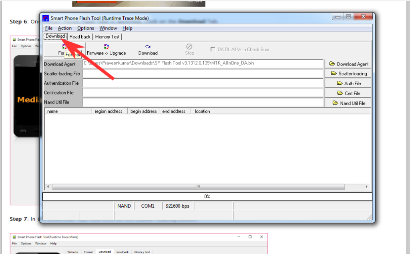
Task: Select the Download tab
Action: [x=55, y=36]
